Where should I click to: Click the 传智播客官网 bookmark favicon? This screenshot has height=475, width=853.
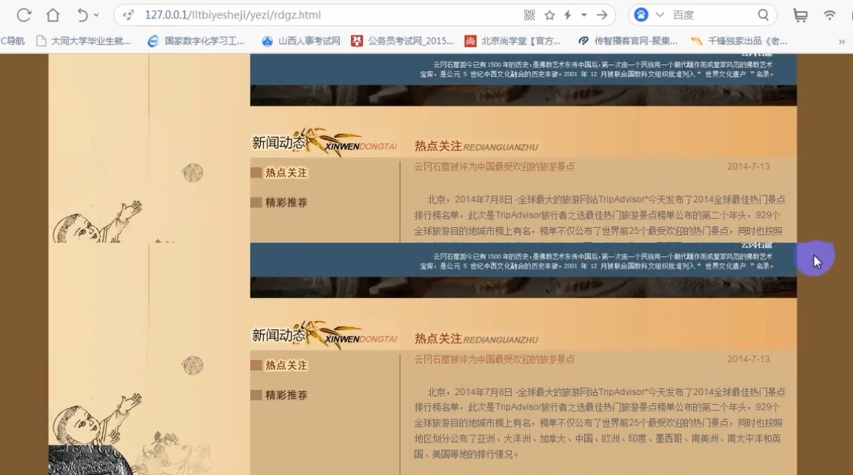point(583,41)
